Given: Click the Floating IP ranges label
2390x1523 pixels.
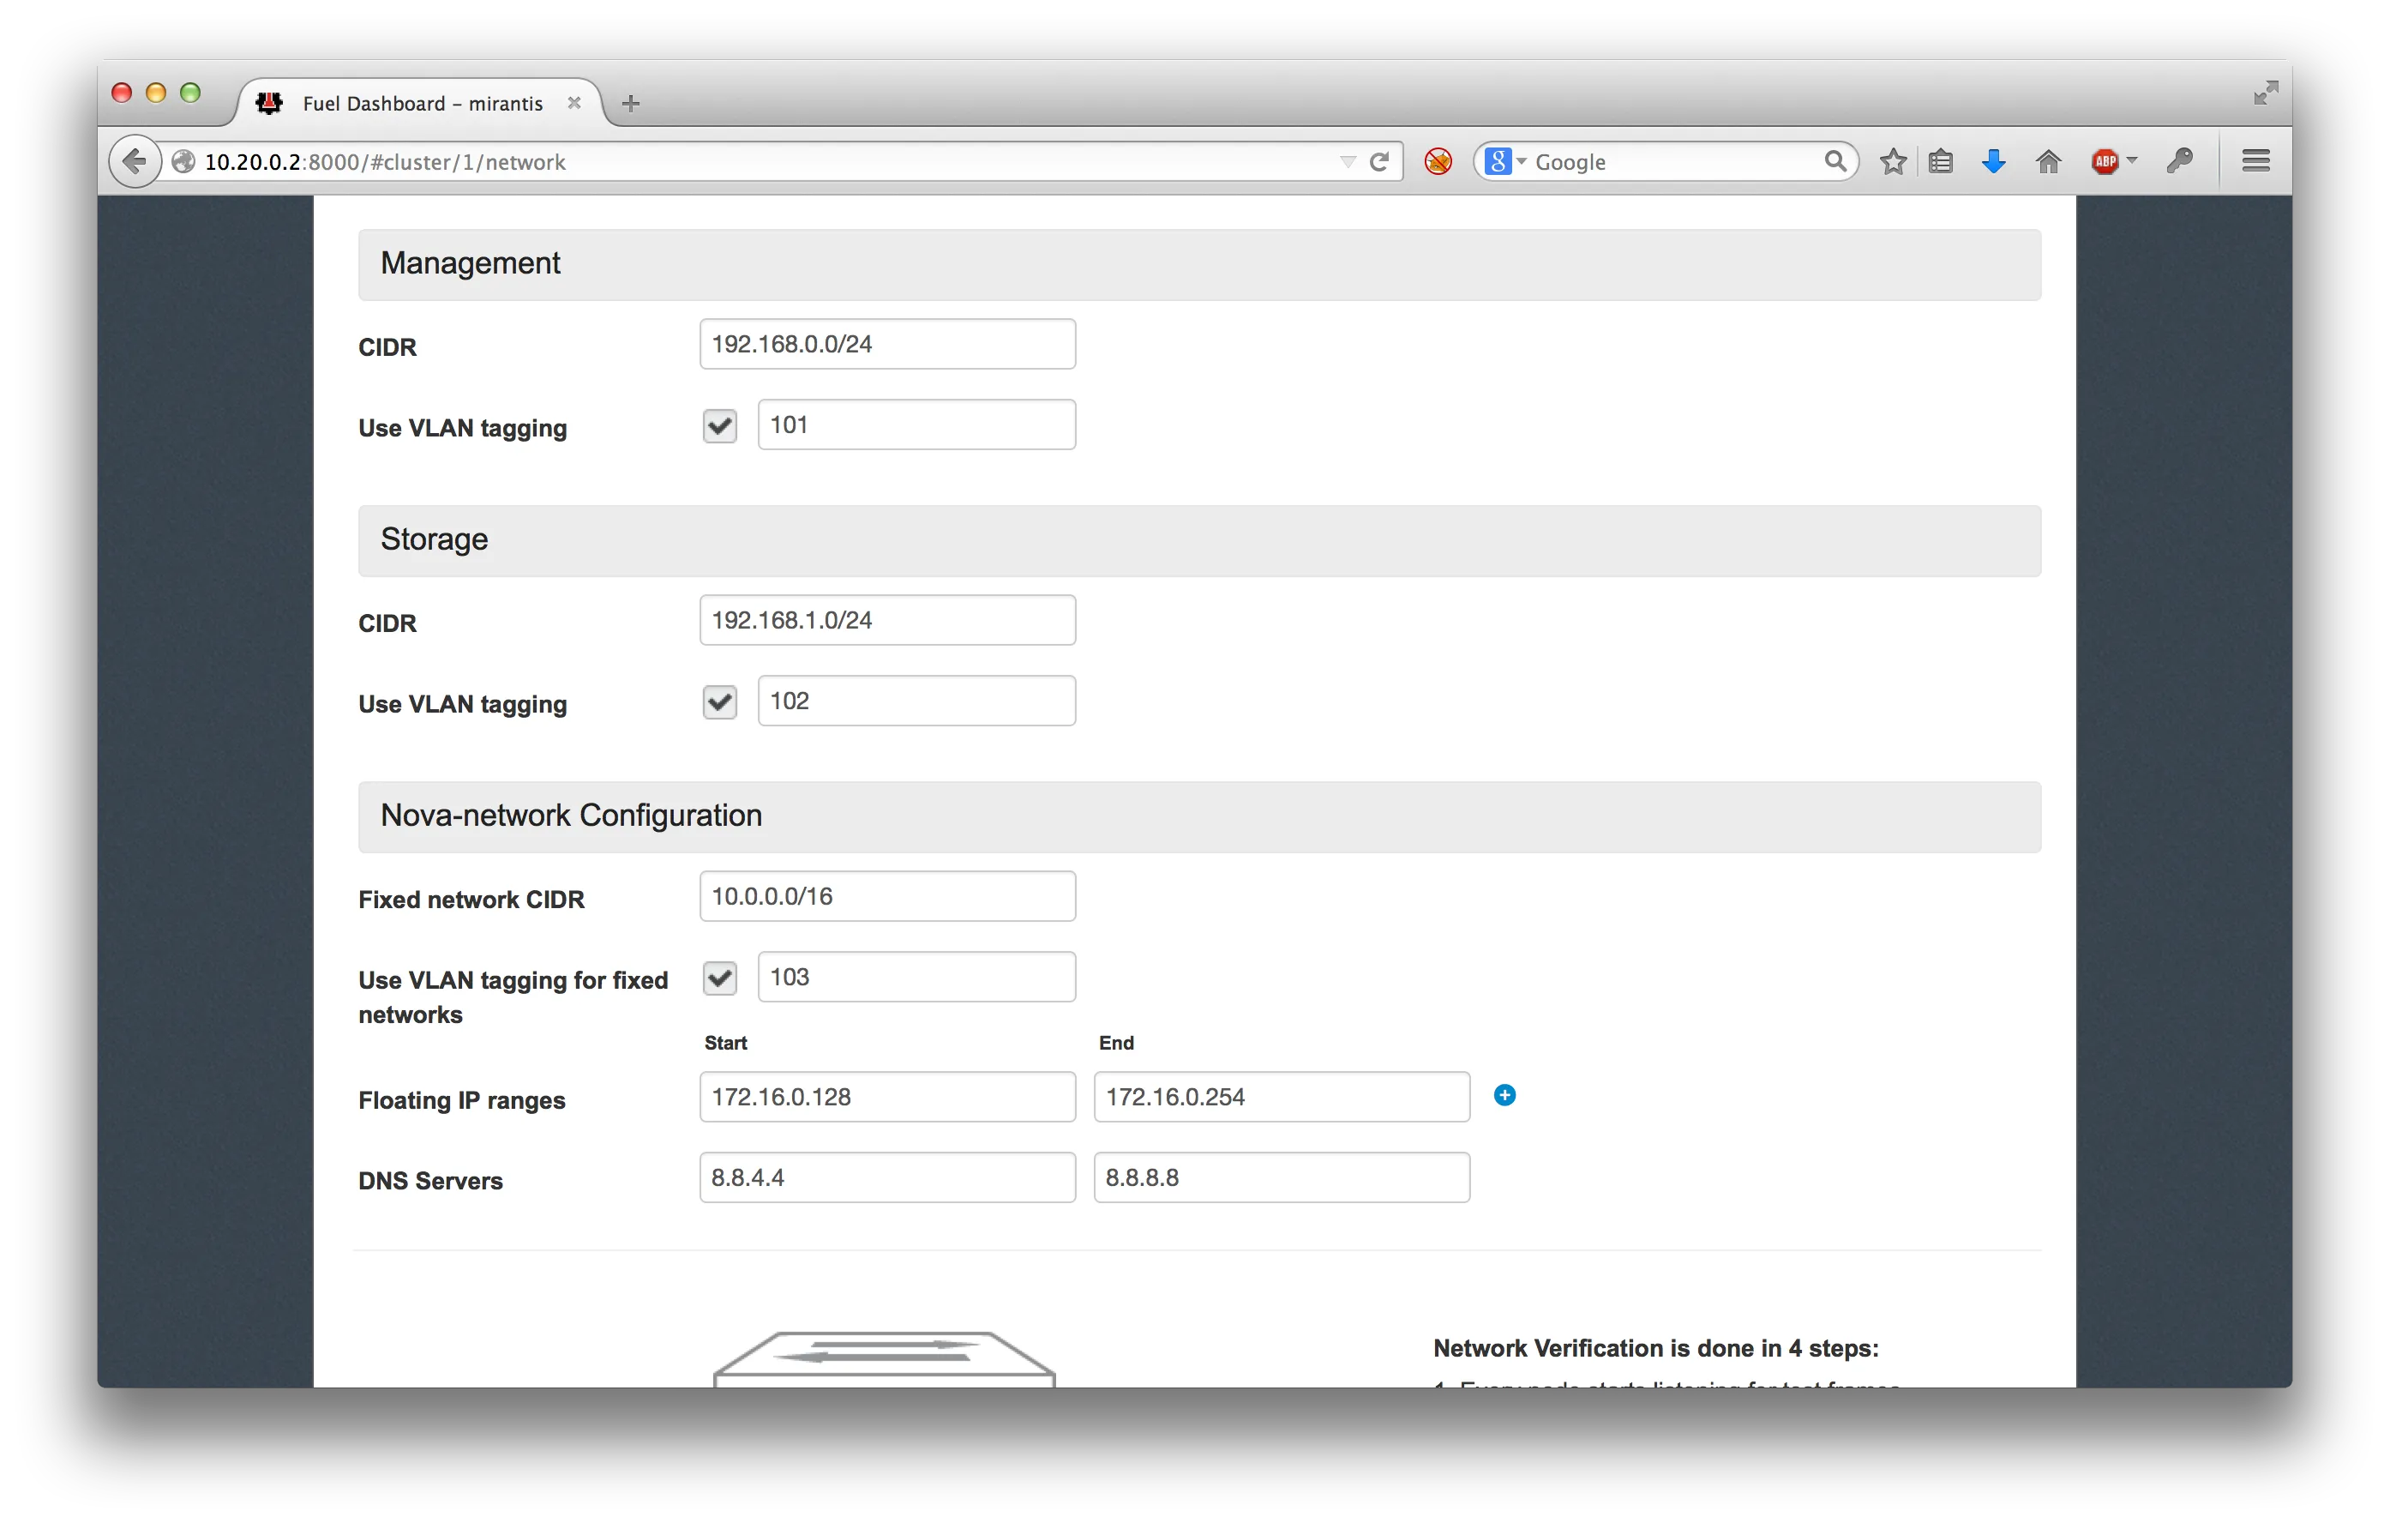Looking at the screenshot, I should click(461, 1100).
